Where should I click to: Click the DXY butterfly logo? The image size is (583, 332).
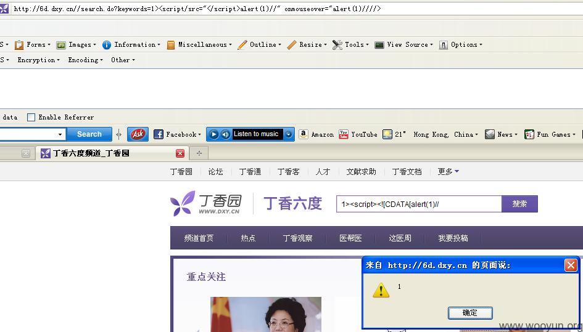point(183,203)
